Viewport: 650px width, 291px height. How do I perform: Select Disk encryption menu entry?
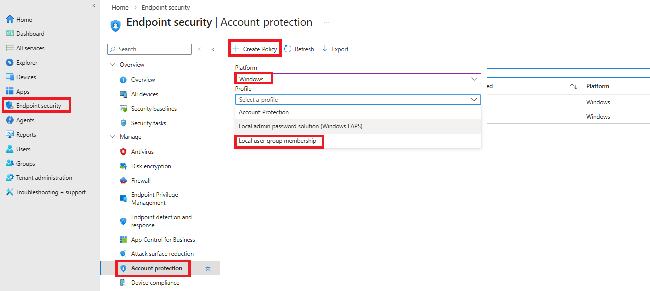151,166
